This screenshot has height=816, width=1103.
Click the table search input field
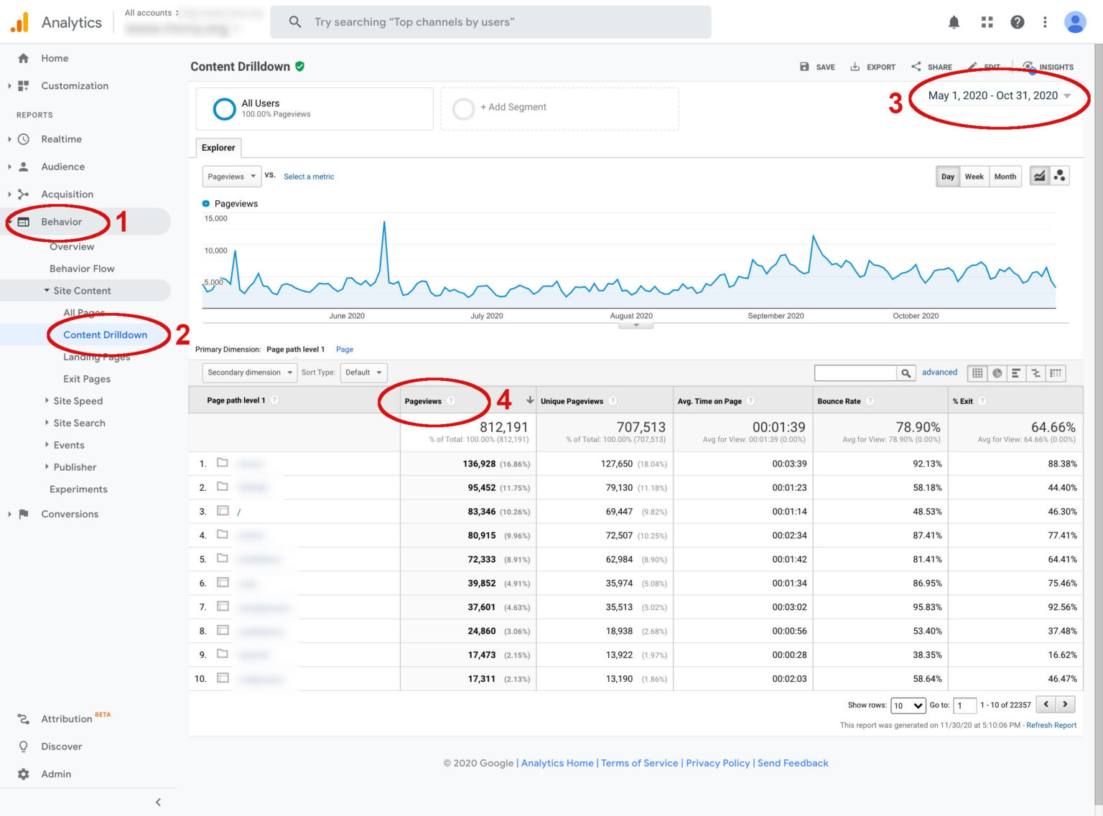(855, 372)
